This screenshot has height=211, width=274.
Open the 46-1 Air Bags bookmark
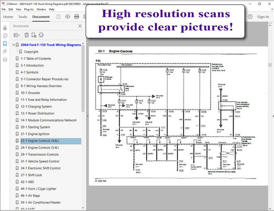pos(30,196)
